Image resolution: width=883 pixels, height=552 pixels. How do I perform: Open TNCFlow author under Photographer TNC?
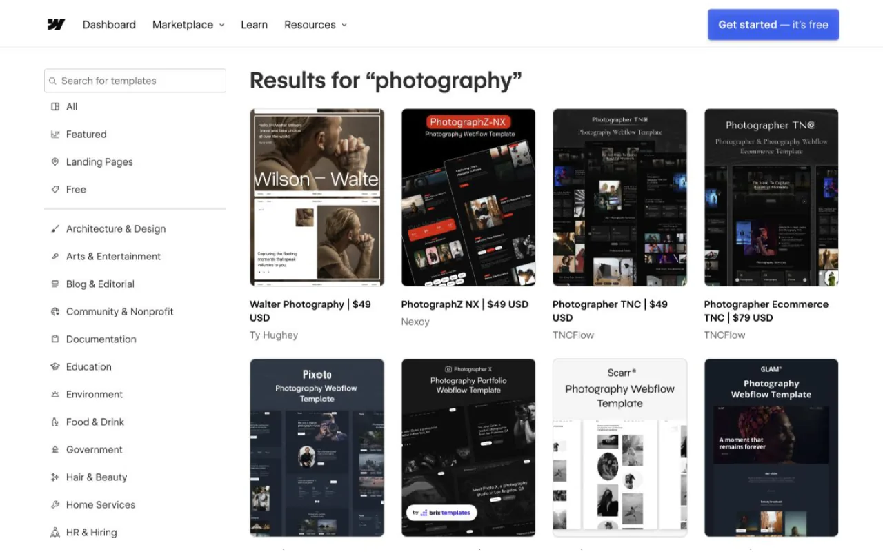point(573,335)
